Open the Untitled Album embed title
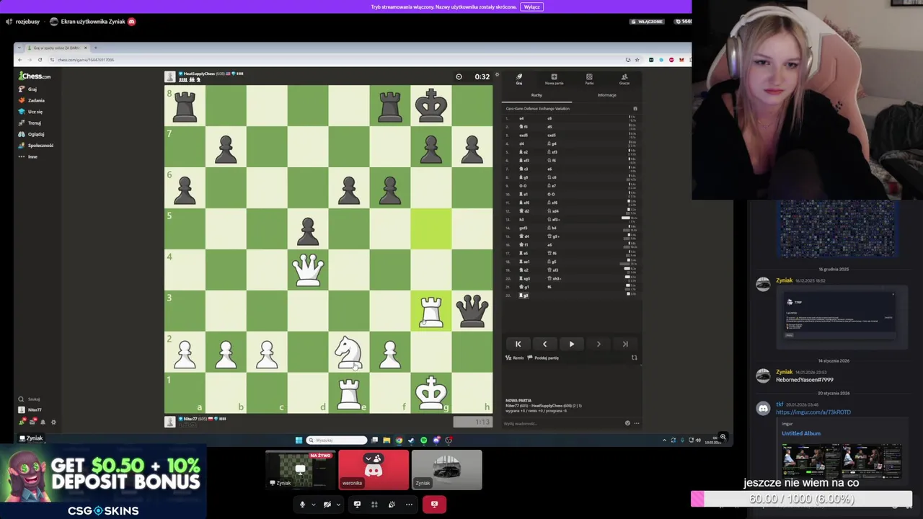The image size is (923, 519). [x=801, y=433]
